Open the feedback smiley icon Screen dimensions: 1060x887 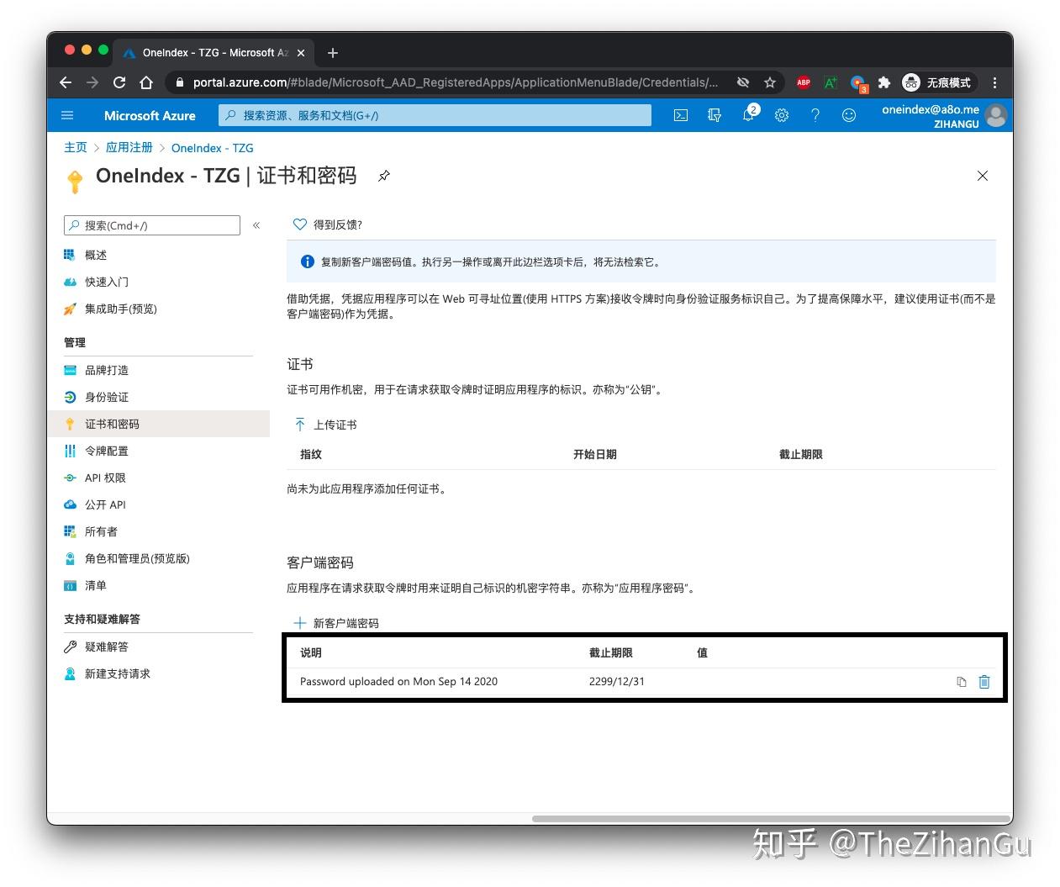(x=849, y=115)
